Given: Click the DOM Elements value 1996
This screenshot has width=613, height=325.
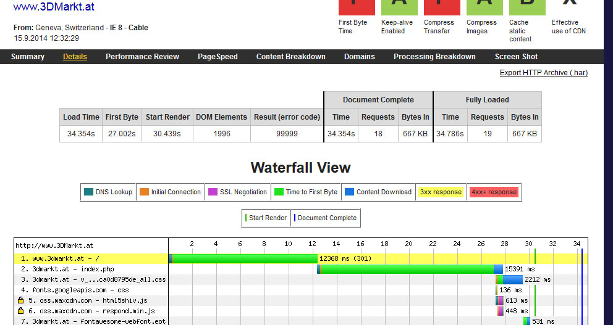Looking at the screenshot, I should 222,134.
